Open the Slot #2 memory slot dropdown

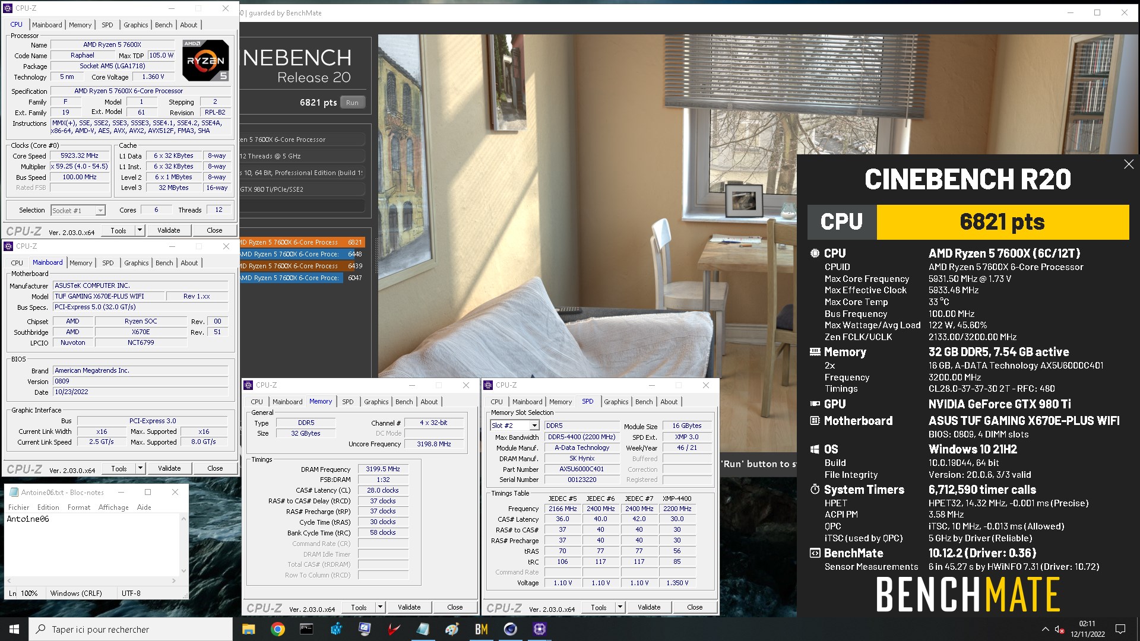(534, 426)
